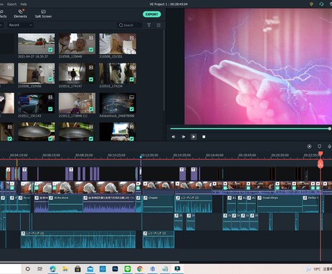Click the red playhead on the ruler
The image size is (332, 274).
click(320, 154)
